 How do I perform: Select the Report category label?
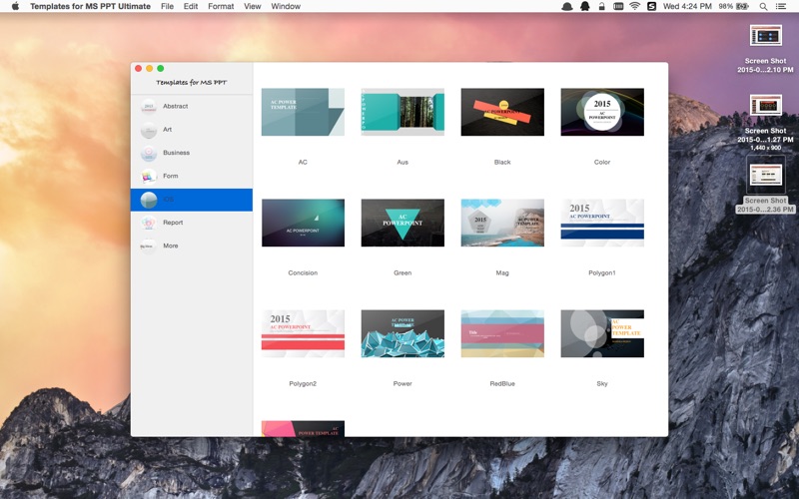[173, 223]
